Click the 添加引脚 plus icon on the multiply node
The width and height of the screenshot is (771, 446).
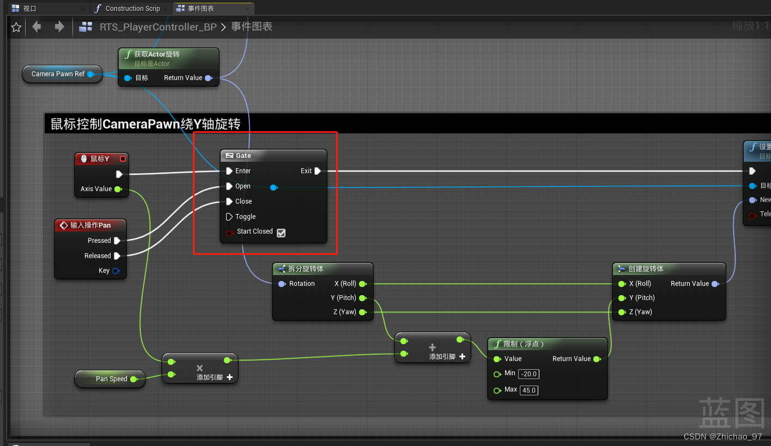(x=229, y=376)
